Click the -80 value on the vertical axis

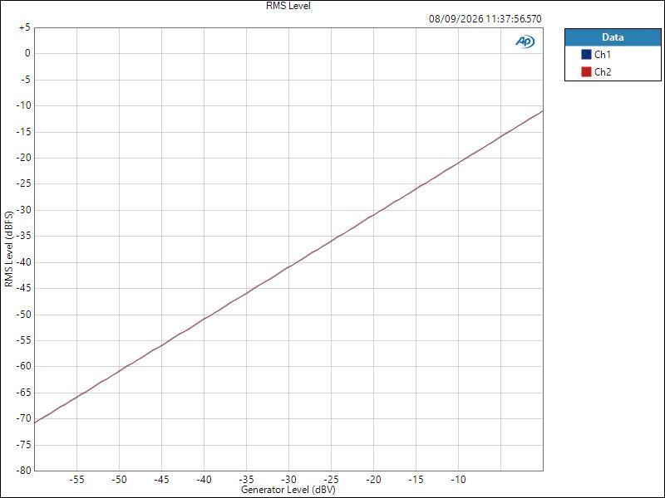pyautogui.click(x=23, y=470)
